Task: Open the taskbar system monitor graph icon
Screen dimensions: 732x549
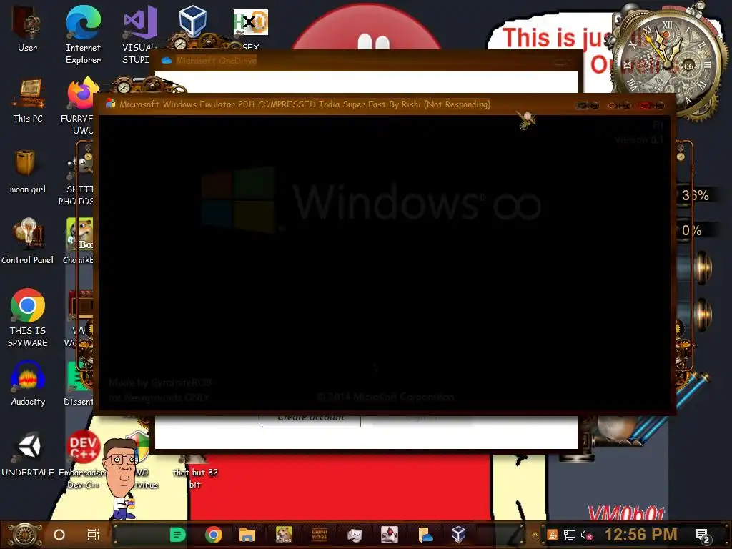Action: [x=355, y=535]
